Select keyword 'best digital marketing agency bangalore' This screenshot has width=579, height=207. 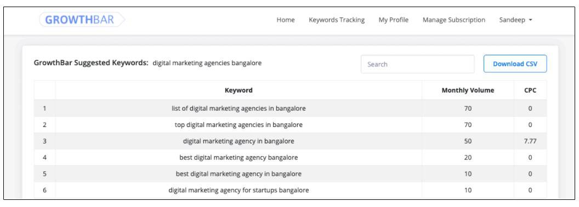click(x=239, y=158)
